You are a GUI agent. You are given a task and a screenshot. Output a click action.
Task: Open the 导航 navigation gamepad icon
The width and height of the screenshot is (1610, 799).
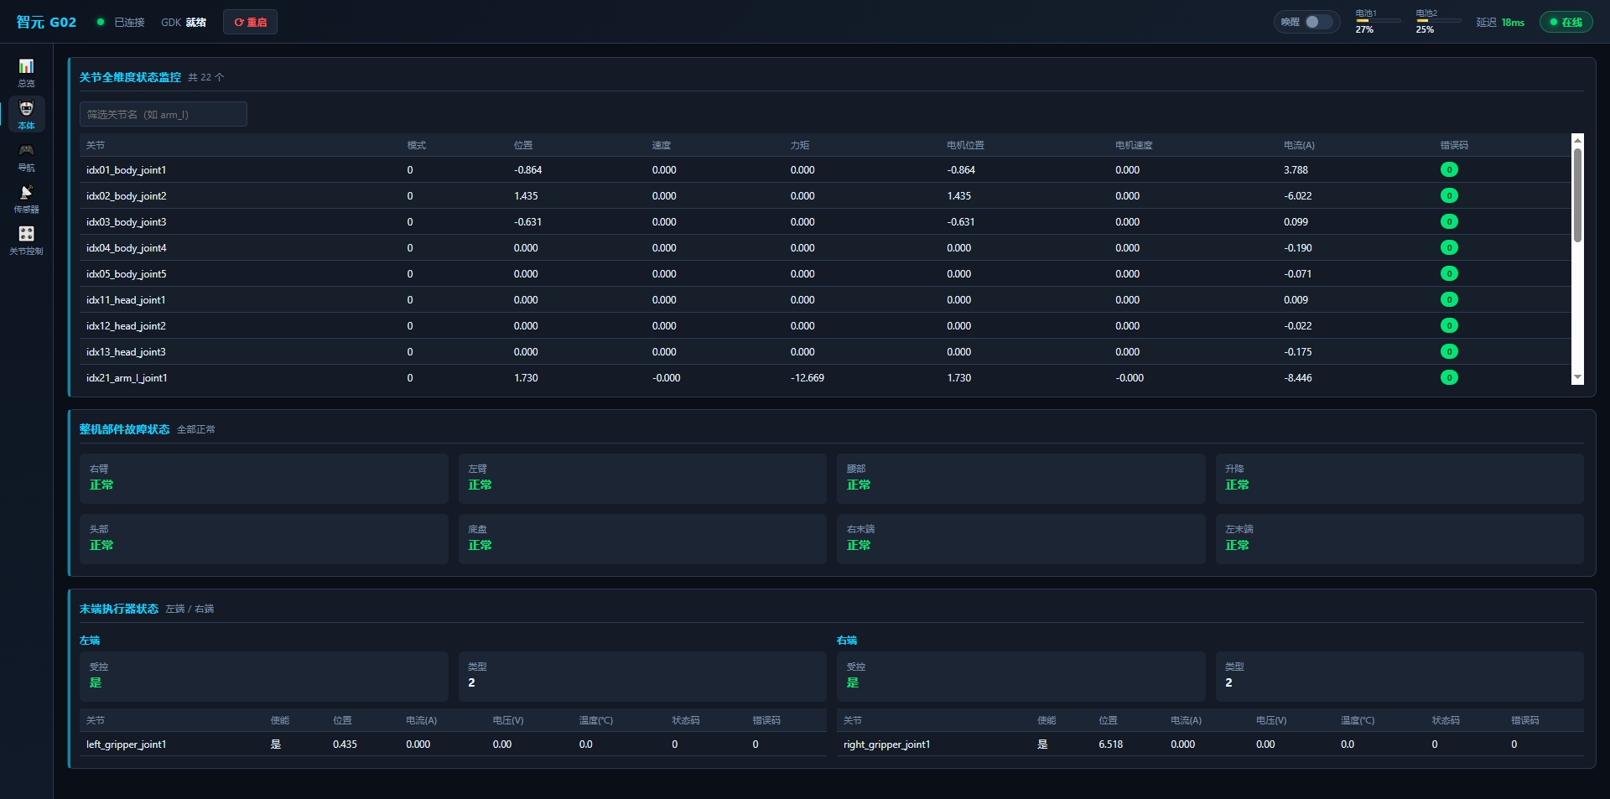[x=26, y=156]
